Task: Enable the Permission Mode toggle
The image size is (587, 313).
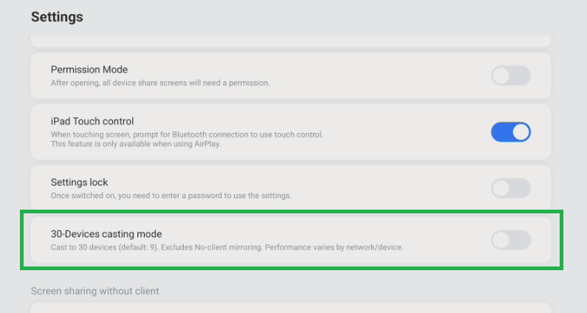Action: point(511,75)
